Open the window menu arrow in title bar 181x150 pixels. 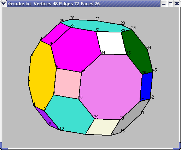4,4
